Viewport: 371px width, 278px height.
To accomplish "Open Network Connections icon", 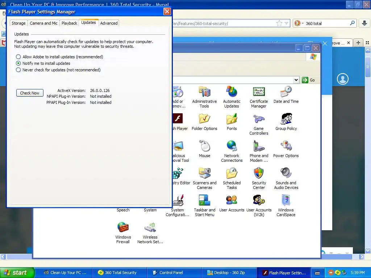I will click(x=232, y=151).
